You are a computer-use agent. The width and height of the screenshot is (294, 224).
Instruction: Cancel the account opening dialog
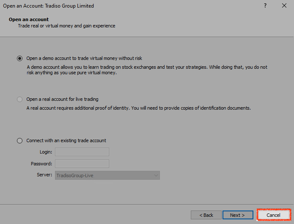point(274,215)
